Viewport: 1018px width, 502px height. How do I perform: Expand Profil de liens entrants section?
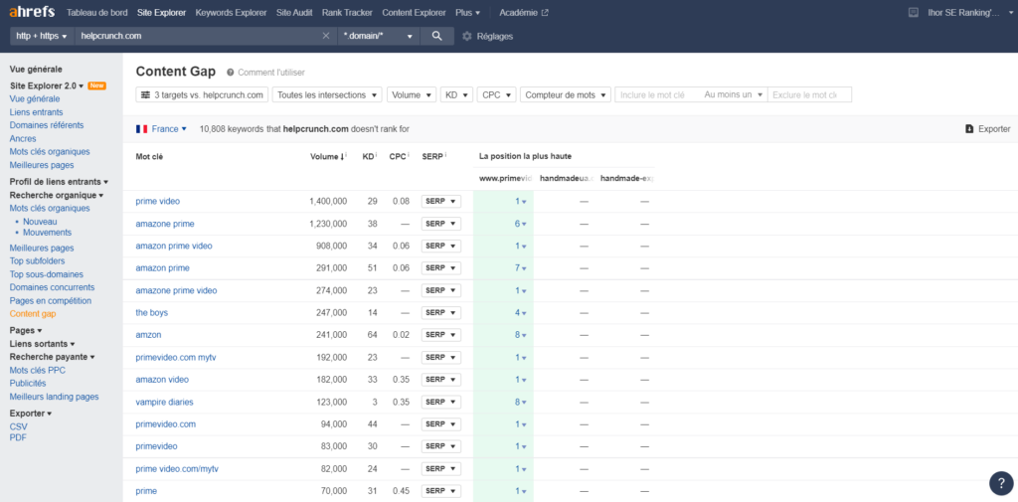click(59, 182)
